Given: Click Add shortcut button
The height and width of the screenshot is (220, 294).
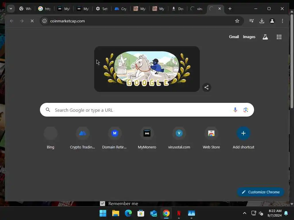Looking at the screenshot, I should pos(243,138).
